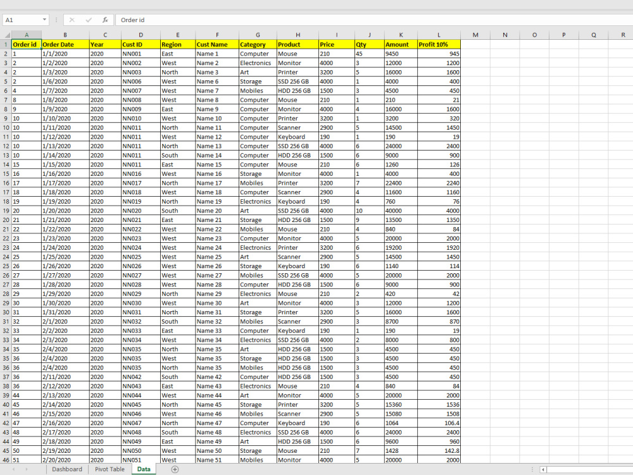Select row 1 header

pos(6,44)
